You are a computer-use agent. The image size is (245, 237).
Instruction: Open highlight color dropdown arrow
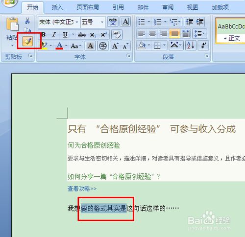click(x=51, y=46)
